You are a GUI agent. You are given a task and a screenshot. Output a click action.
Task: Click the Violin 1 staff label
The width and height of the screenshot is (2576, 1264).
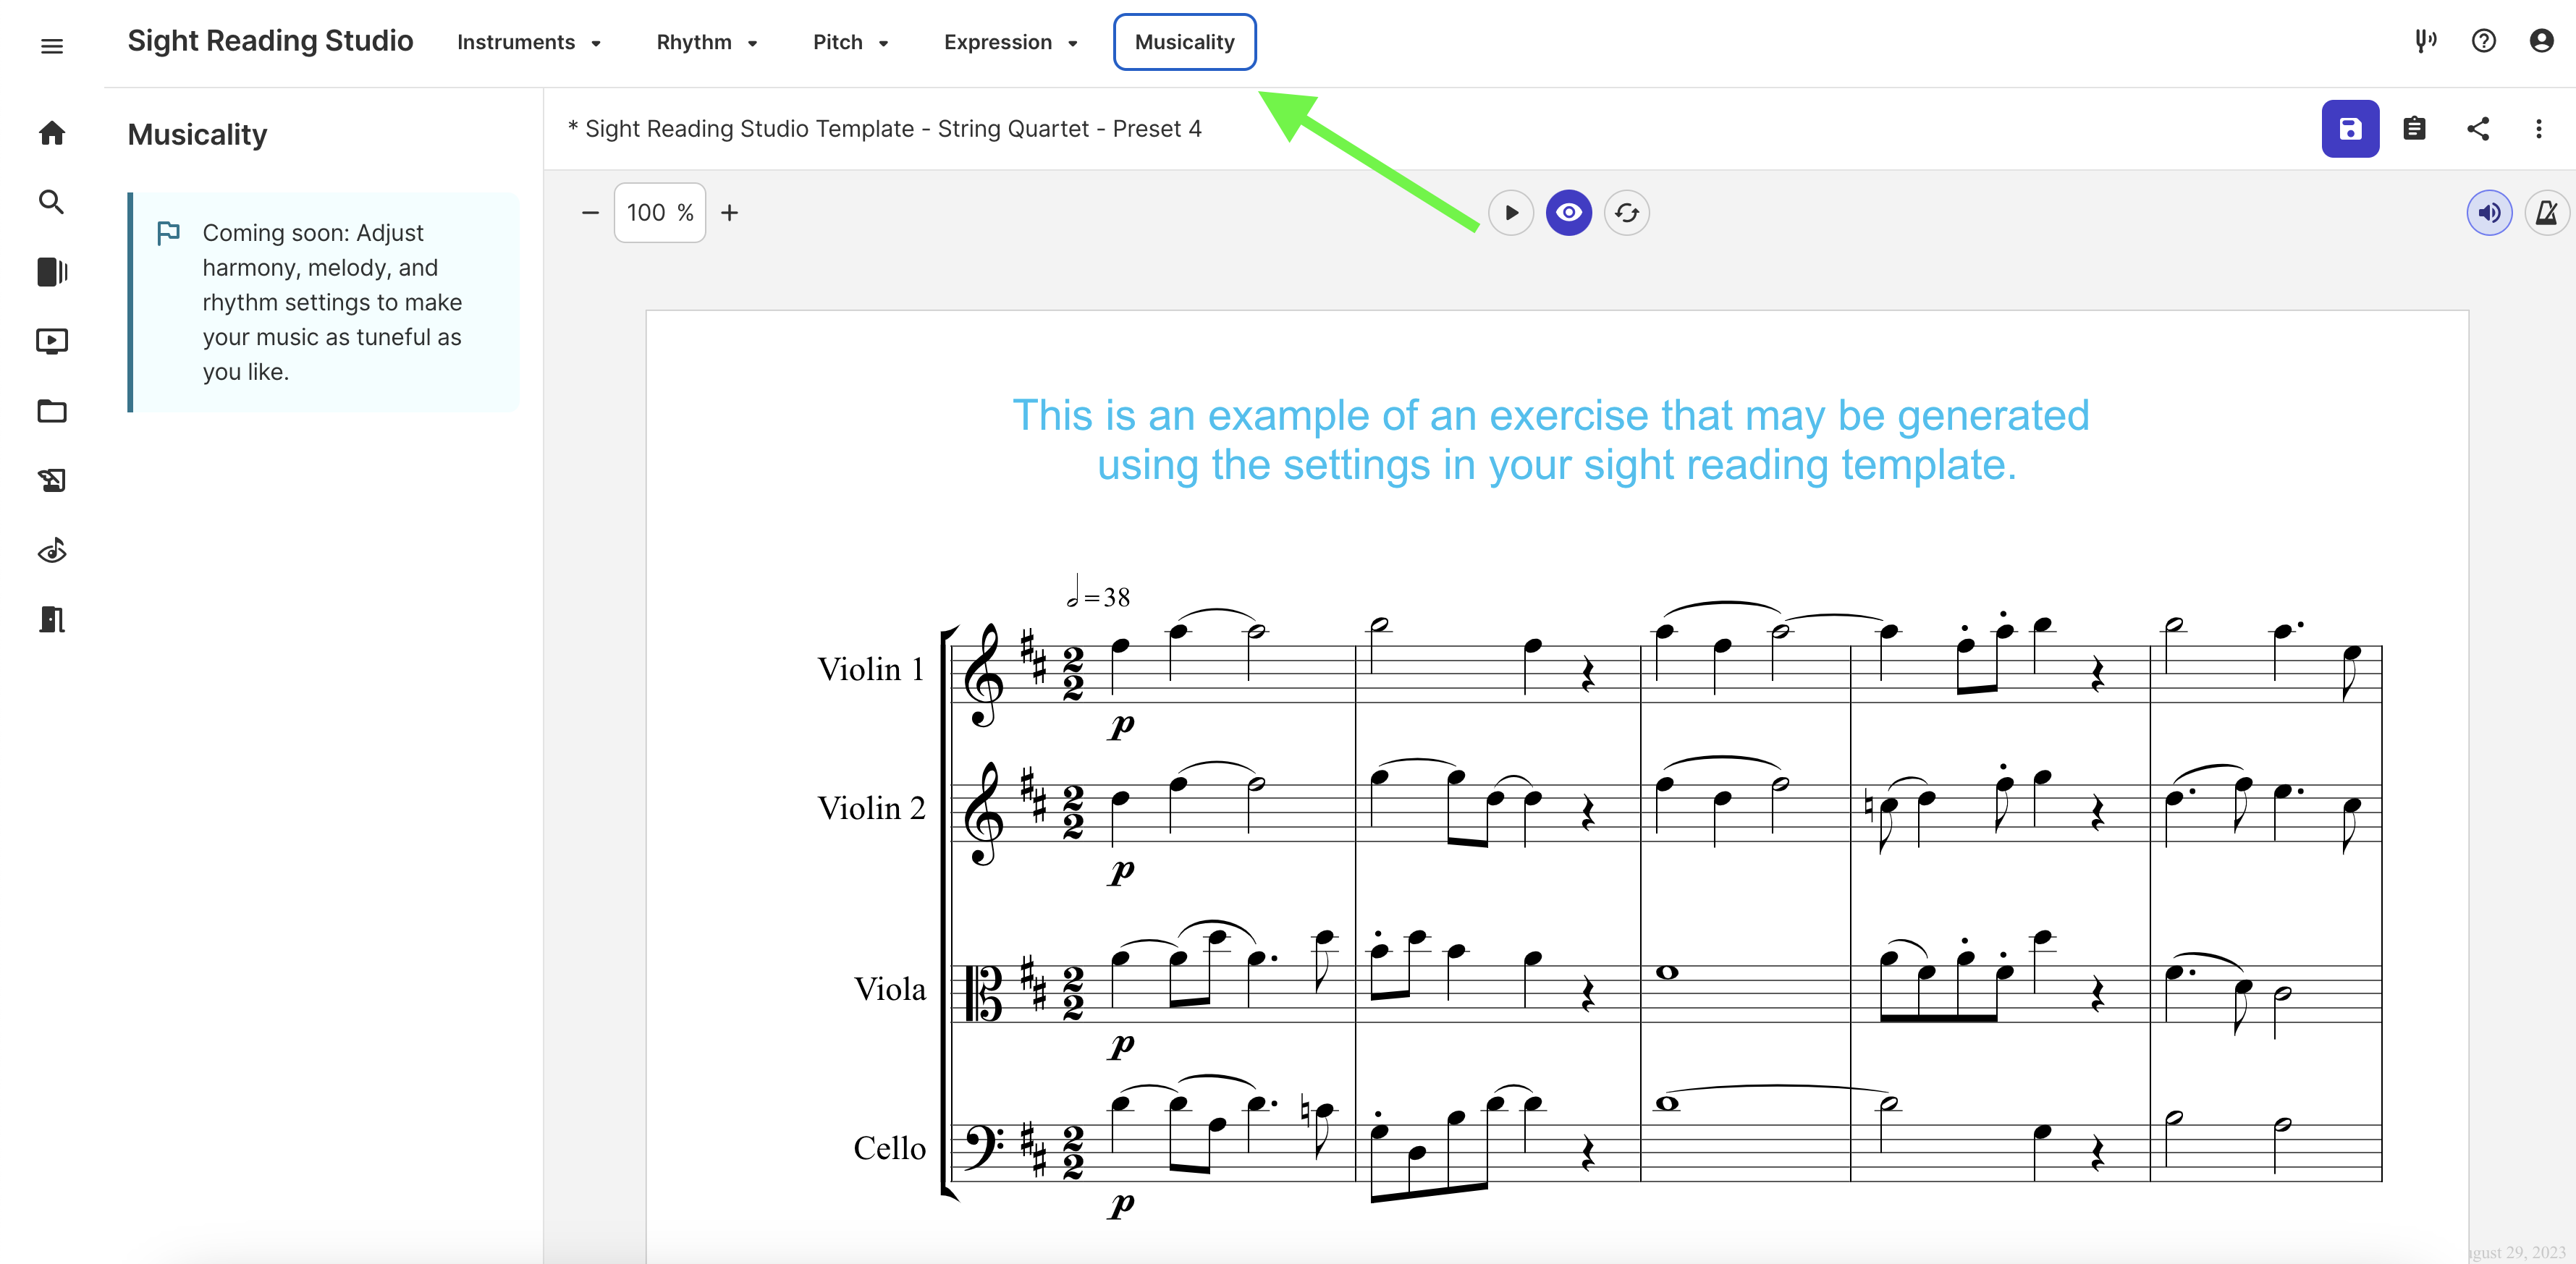pyautogui.click(x=871, y=669)
